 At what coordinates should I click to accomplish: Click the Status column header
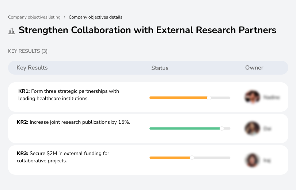click(x=160, y=68)
